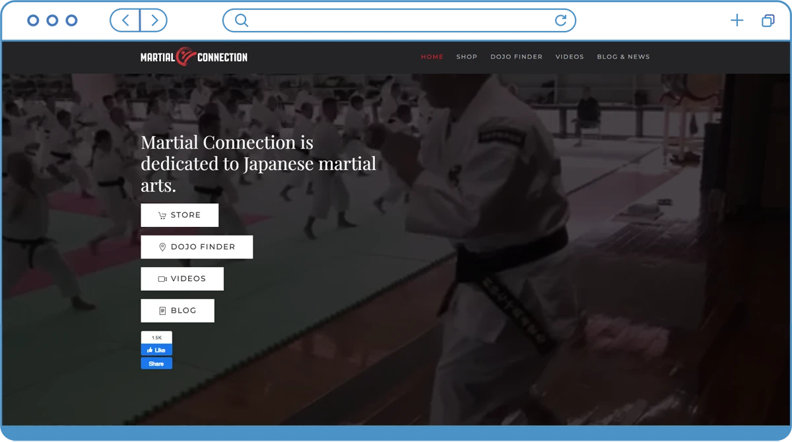Click the browser forward arrow

pos(153,20)
